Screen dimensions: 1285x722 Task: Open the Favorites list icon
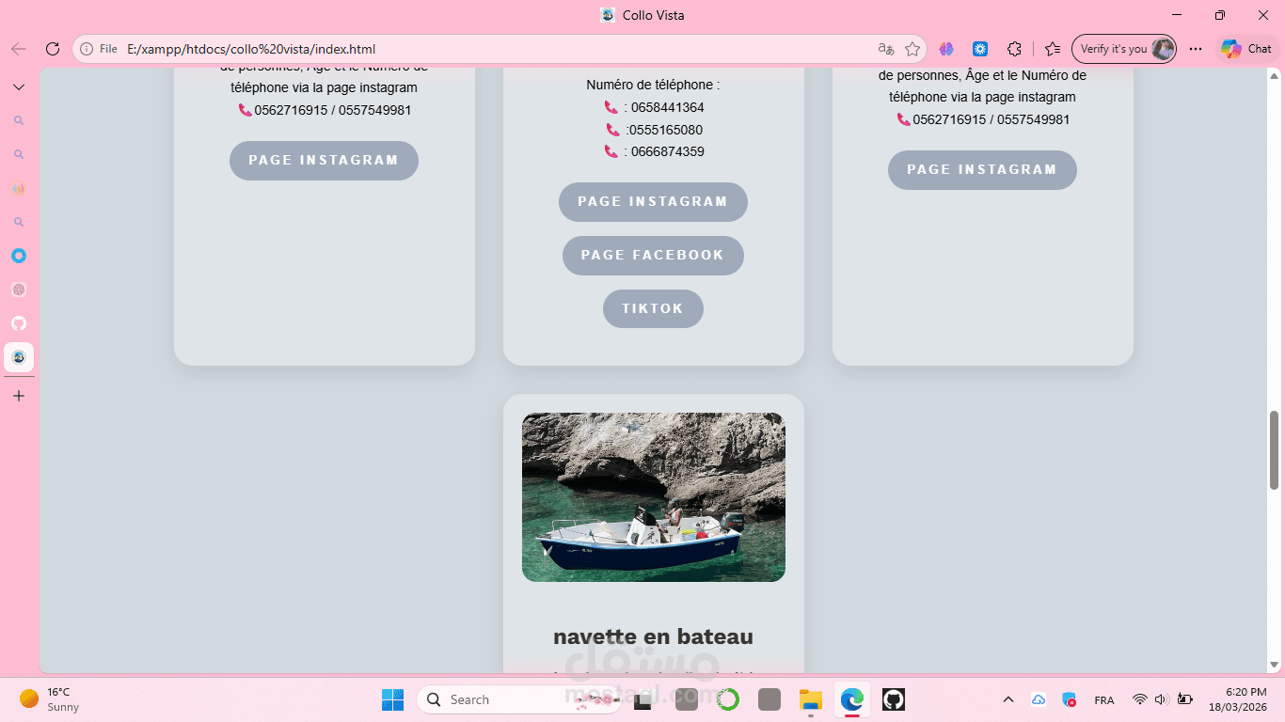1053,49
